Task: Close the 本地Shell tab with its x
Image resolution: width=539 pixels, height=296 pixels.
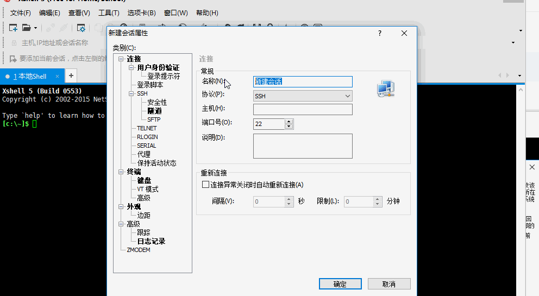Action: (x=58, y=77)
